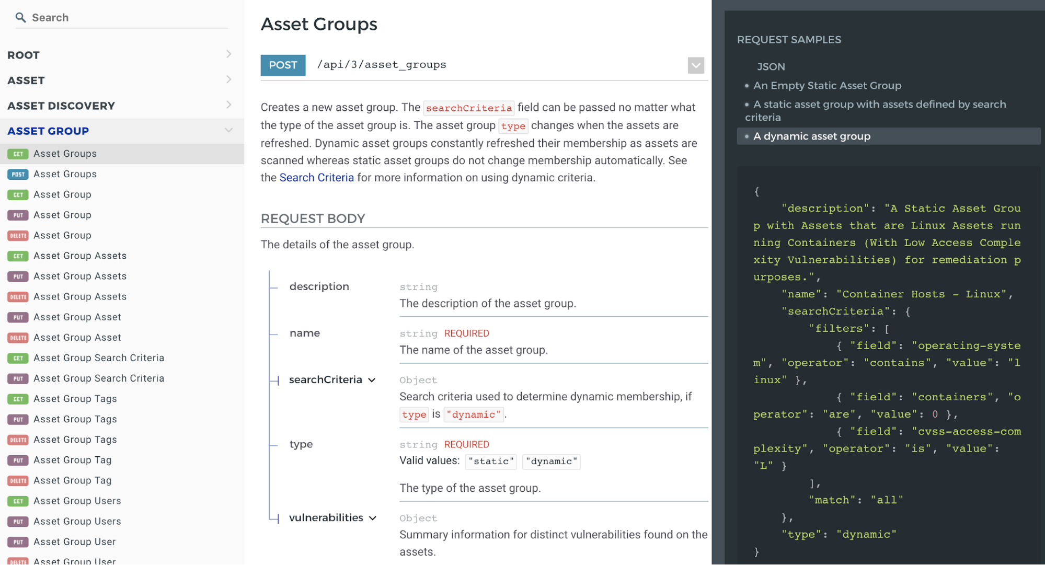Expand the endpoint dropdown arrow beside /api/3/asset_groups
Screen dimensions: 1045x565
pos(695,65)
